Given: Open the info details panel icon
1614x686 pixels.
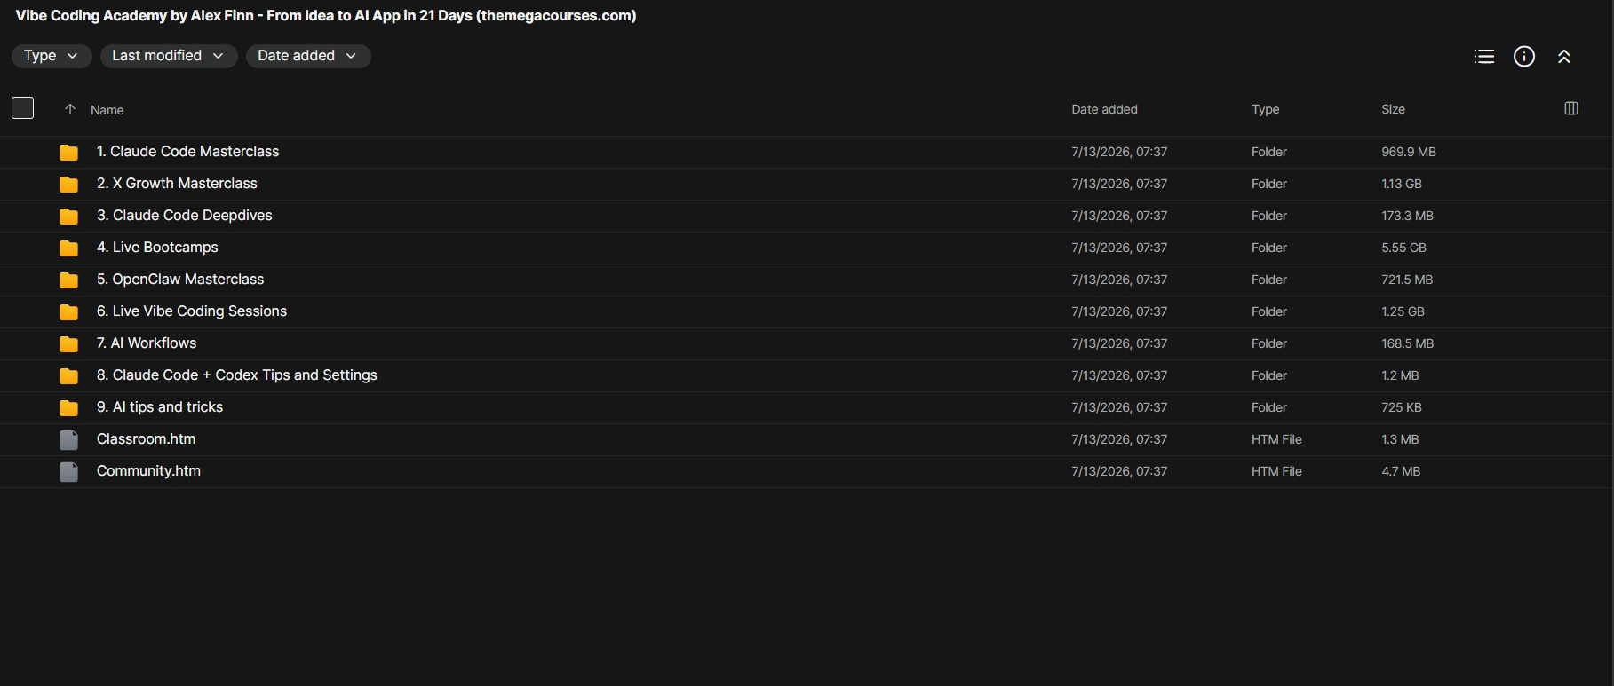Looking at the screenshot, I should (1524, 57).
